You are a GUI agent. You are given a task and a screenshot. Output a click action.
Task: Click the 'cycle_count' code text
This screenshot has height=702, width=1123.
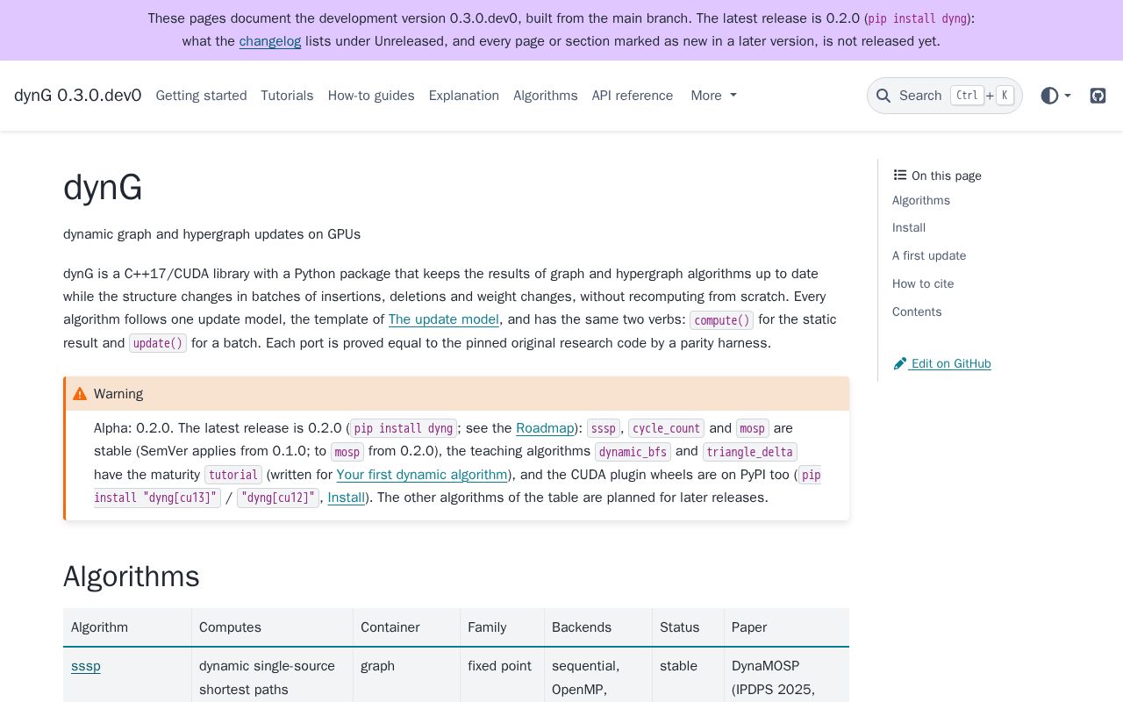click(x=667, y=428)
